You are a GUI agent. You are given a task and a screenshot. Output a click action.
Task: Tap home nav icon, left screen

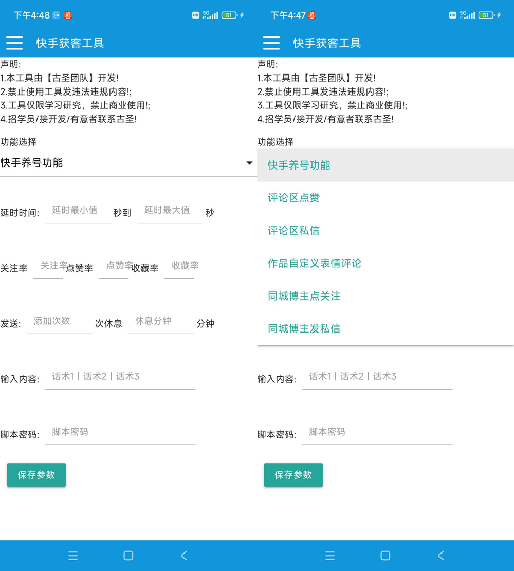[128, 556]
